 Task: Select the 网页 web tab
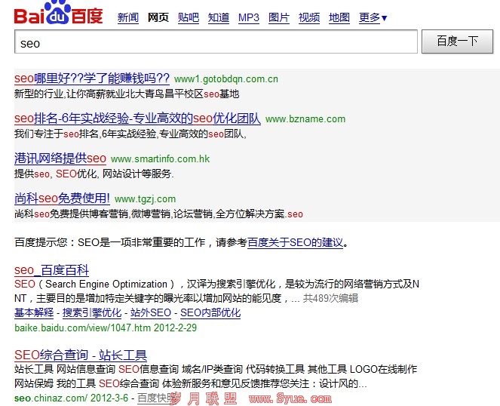158,18
